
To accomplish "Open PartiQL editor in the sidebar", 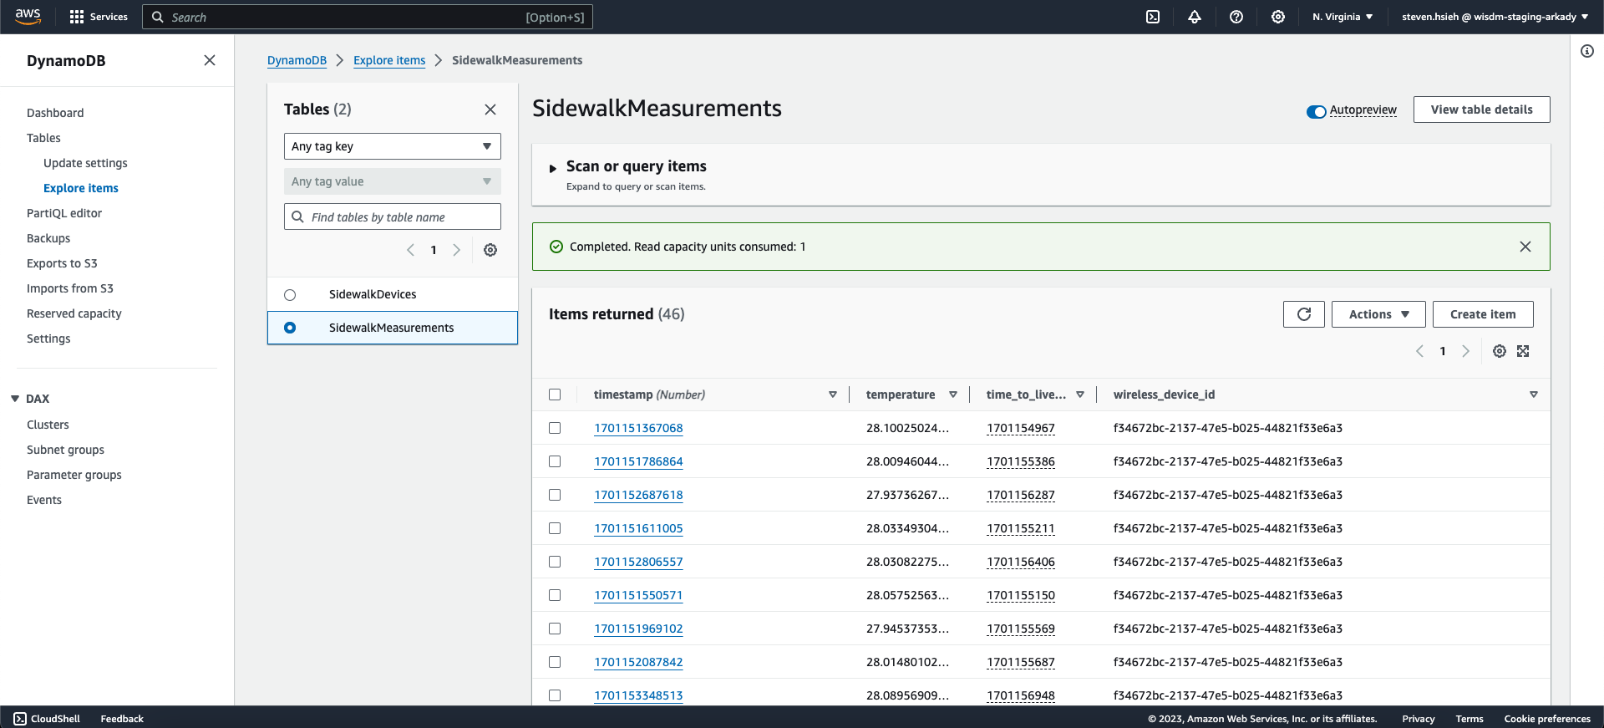I will 64,213.
